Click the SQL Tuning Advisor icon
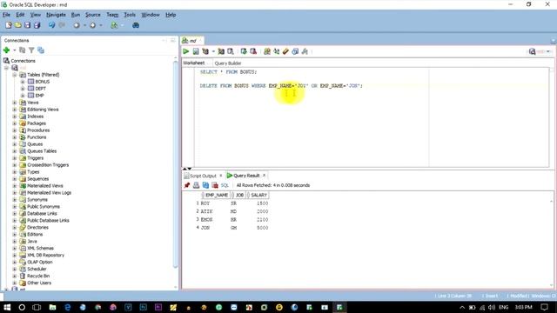This screenshot has width=557, height=313. (231, 51)
